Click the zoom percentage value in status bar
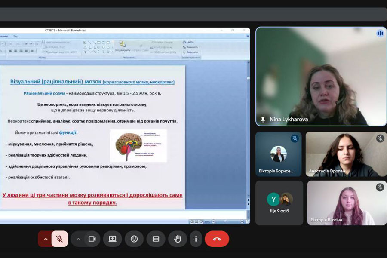This screenshot has height=258, width=387. pyautogui.click(x=207, y=222)
